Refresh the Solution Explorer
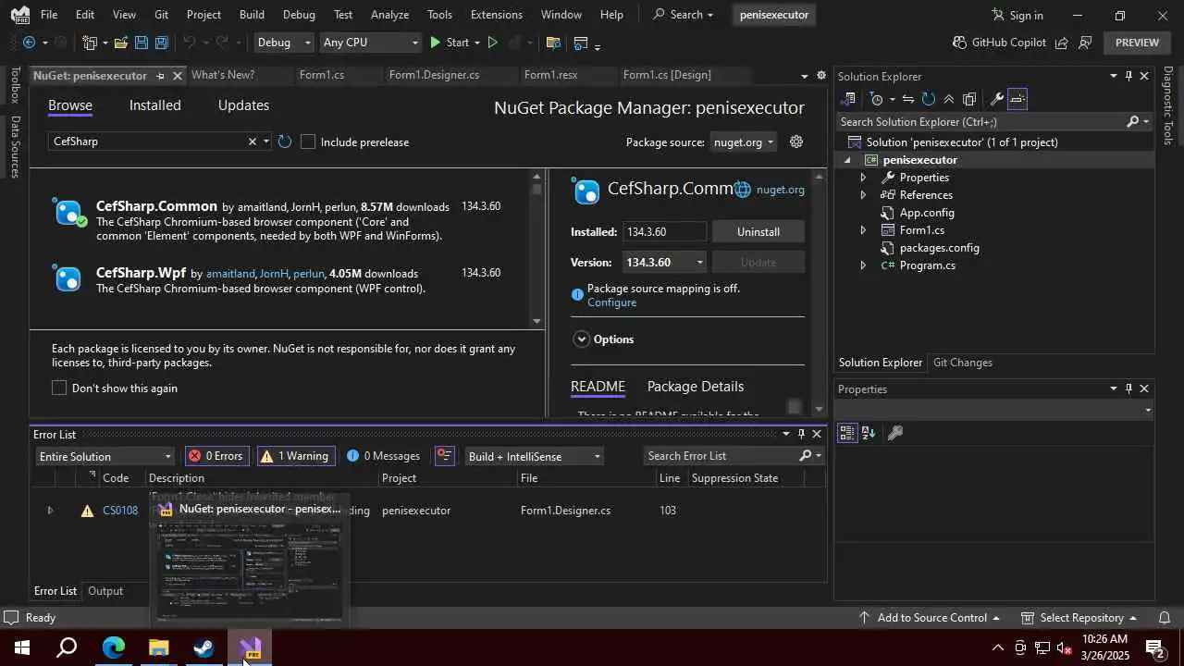The image size is (1184, 666). point(929,99)
